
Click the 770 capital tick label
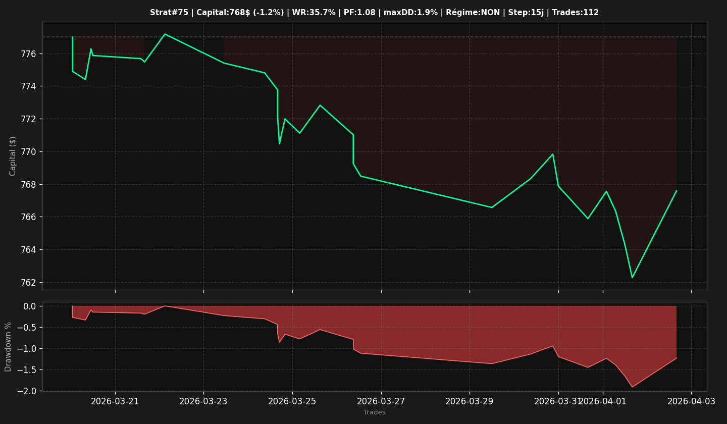click(x=29, y=152)
